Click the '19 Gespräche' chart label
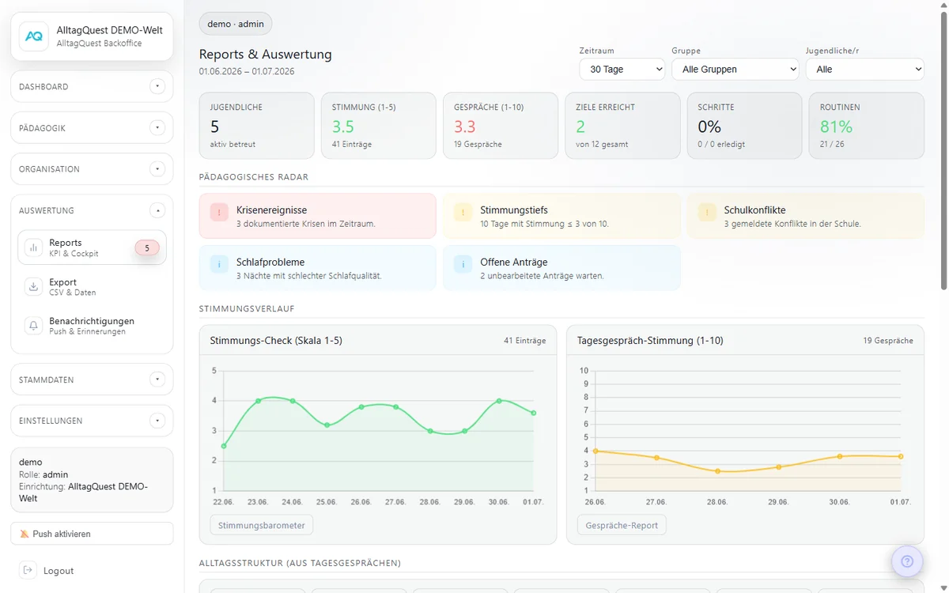This screenshot has height=593, width=949. pos(888,341)
